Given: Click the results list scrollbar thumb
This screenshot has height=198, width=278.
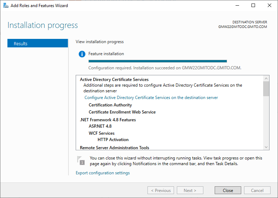Looking at the screenshot, I should pos(266,89).
